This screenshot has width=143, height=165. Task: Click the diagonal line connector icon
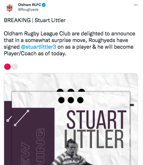22,118
